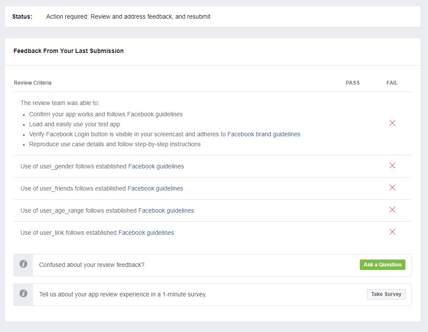This screenshot has width=428, height=332.
Task: Click the Ask a Question button
Action: coord(382,265)
